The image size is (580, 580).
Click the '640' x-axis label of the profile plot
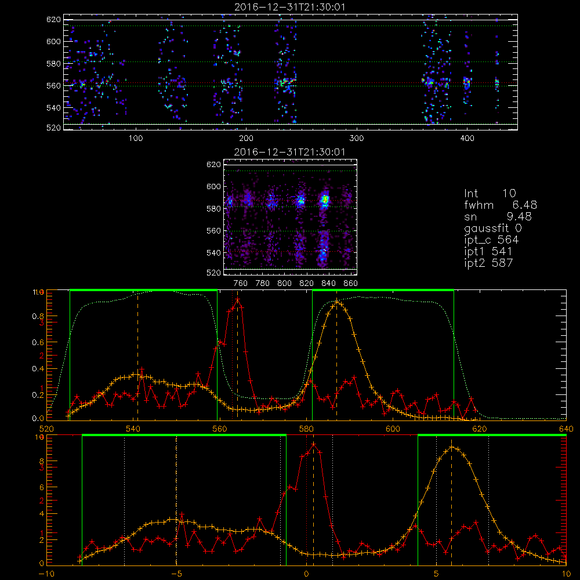[566, 429]
